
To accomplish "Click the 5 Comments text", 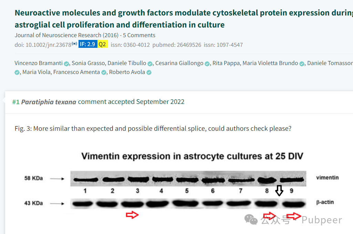I will click(x=139, y=35).
